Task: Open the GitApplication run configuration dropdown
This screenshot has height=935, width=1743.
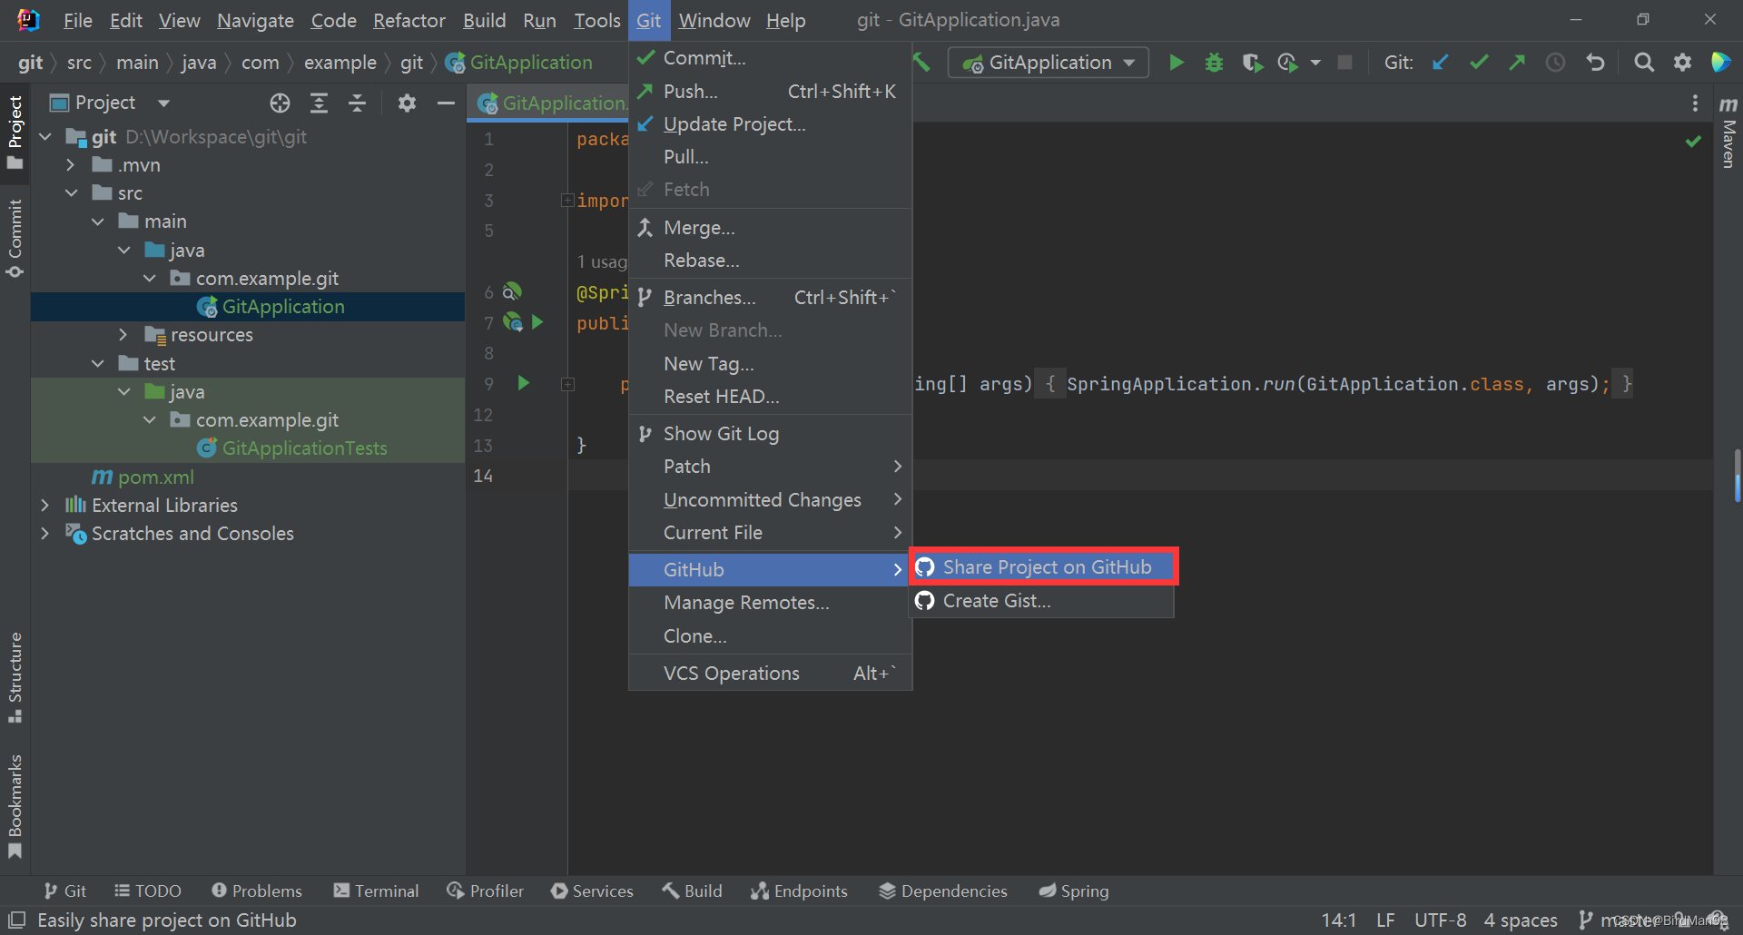Action: (x=1049, y=63)
